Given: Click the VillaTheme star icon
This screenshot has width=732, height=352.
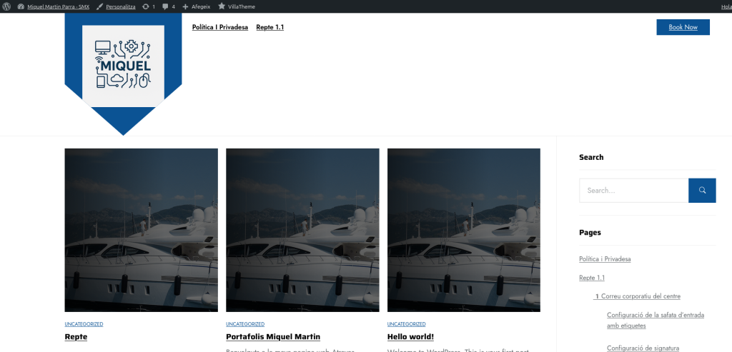Looking at the screenshot, I should click(222, 6).
